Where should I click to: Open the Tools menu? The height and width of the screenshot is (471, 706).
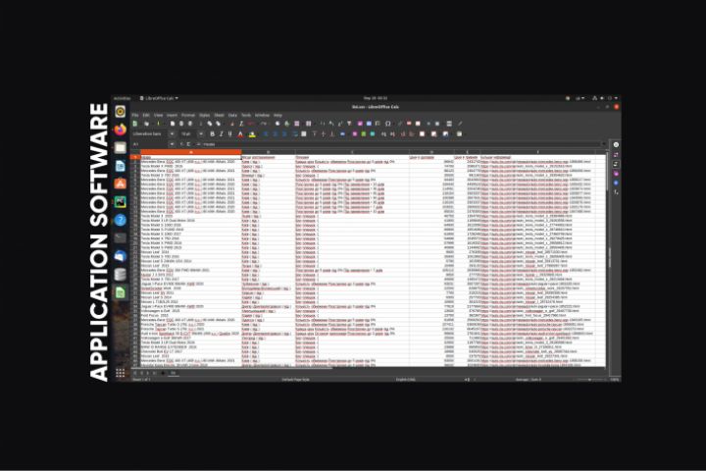(246, 116)
